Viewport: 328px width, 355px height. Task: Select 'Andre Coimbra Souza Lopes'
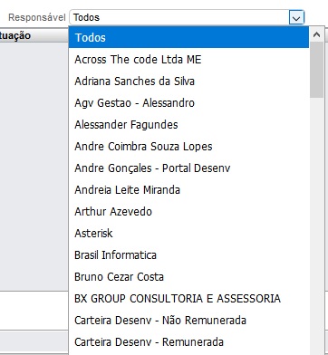tap(188, 146)
